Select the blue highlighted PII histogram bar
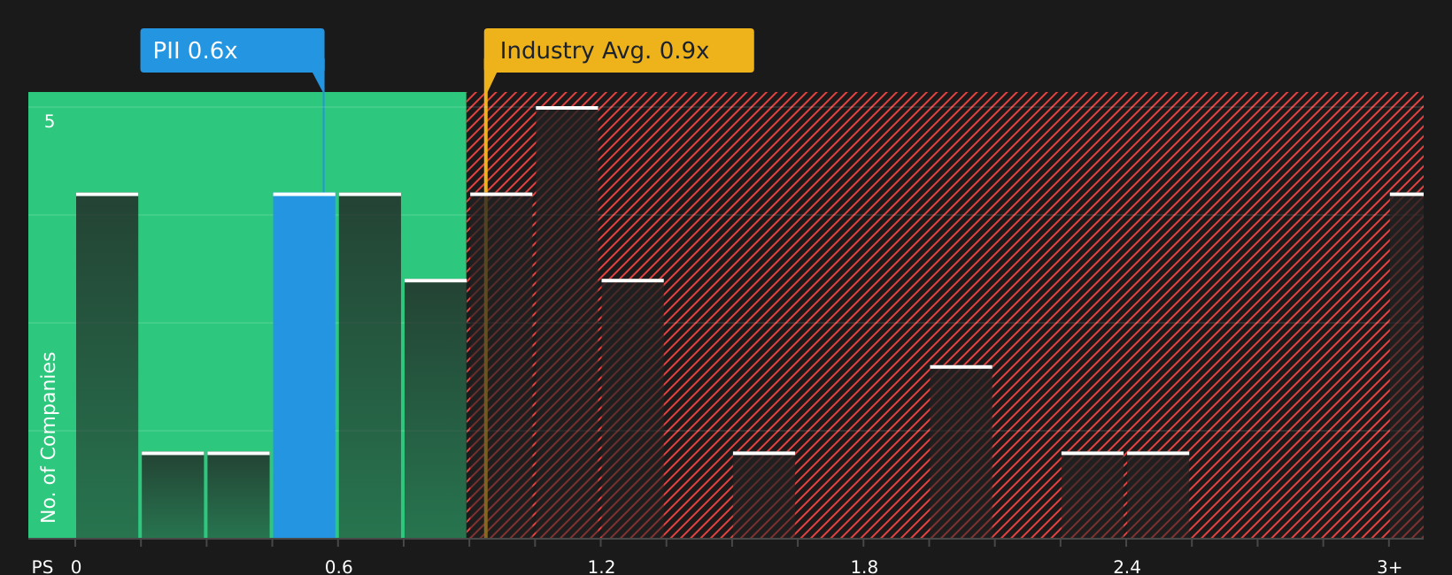1452x575 pixels. [305, 365]
